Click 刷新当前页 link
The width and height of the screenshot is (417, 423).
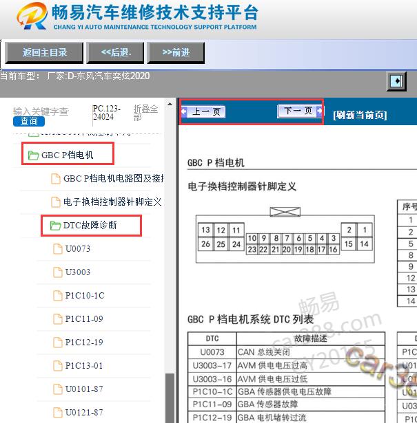point(360,115)
